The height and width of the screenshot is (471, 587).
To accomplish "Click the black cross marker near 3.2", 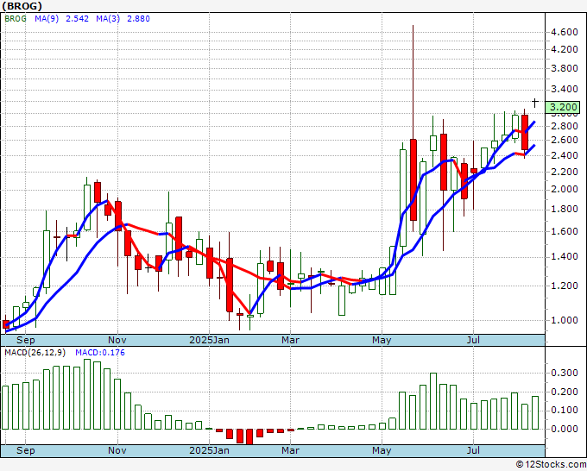I will click(535, 102).
